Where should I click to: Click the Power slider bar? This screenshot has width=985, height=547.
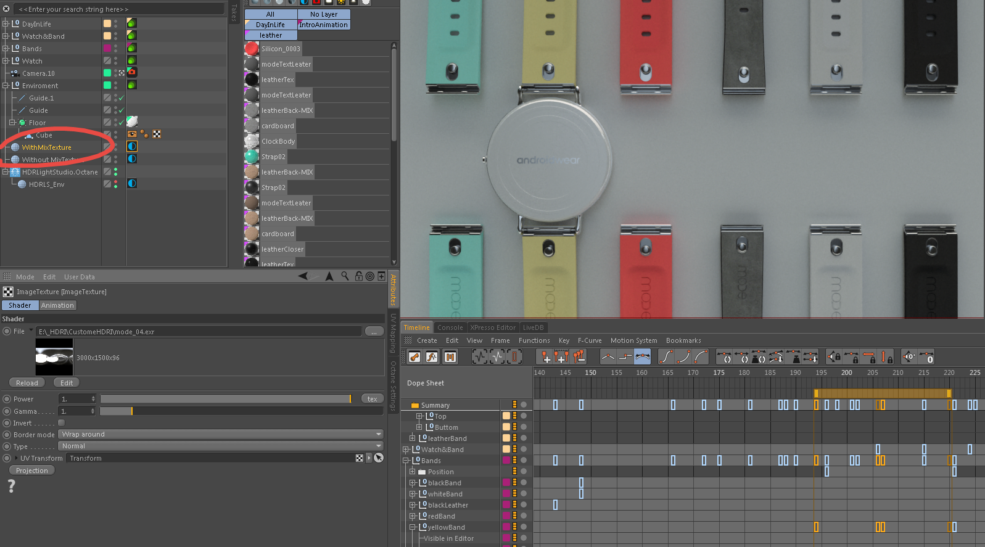(x=226, y=399)
